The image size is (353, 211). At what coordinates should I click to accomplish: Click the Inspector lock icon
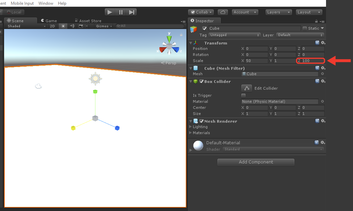[x=316, y=21]
